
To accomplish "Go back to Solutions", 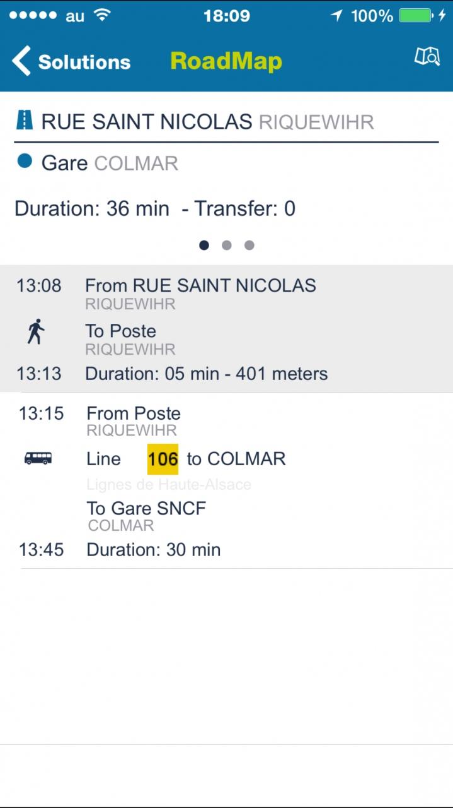I will [x=84, y=62].
